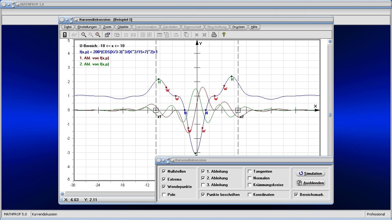
Task: Click the Ausblenden button's icon
Action: coord(300,183)
